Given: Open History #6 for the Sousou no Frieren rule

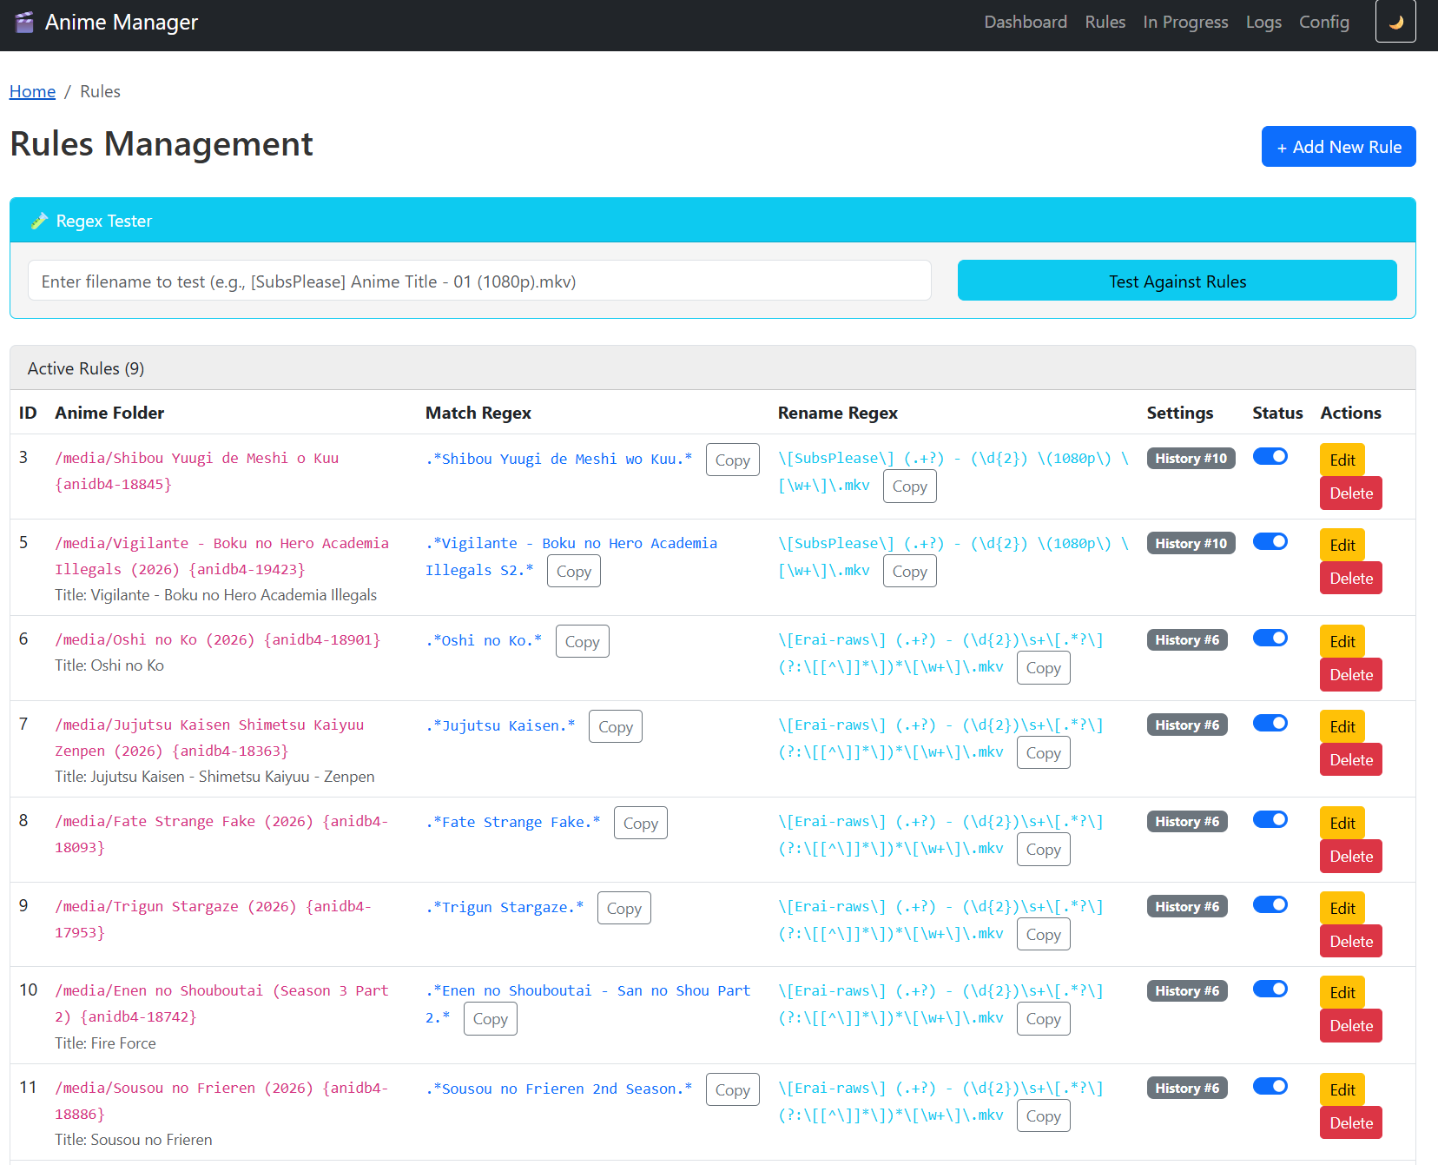Looking at the screenshot, I should tap(1187, 1088).
